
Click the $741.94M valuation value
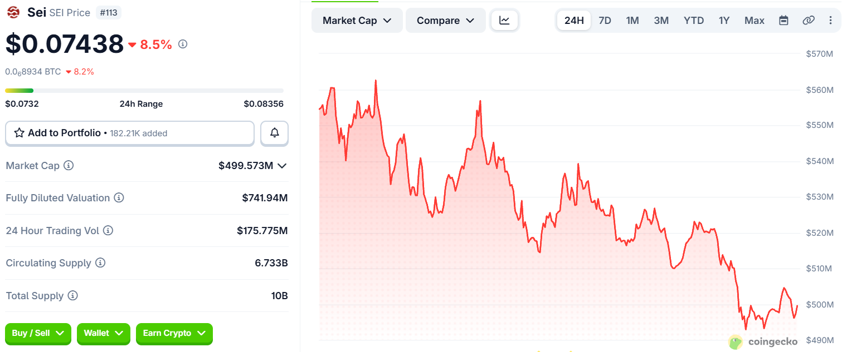tap(265, 198)
